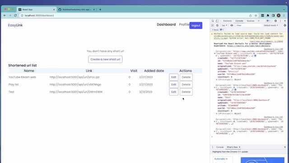Open the Chrome three-dot menu

click(284, 15)
